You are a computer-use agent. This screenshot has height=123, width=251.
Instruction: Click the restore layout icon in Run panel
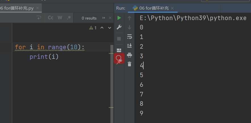pyautogui.click(x=119, y=50)
